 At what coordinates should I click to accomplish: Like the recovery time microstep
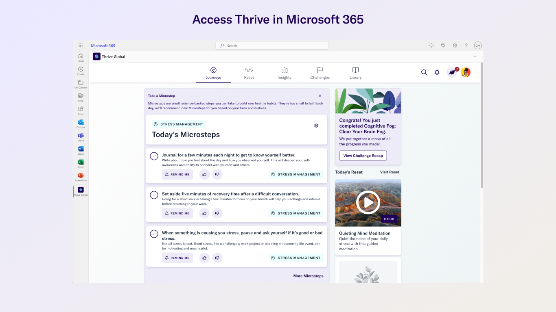coord(204,213)
